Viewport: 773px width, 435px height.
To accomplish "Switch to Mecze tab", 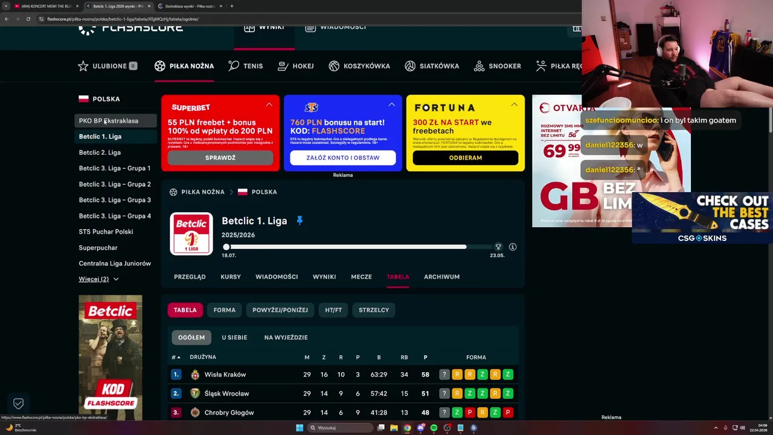I will (361, 277).
